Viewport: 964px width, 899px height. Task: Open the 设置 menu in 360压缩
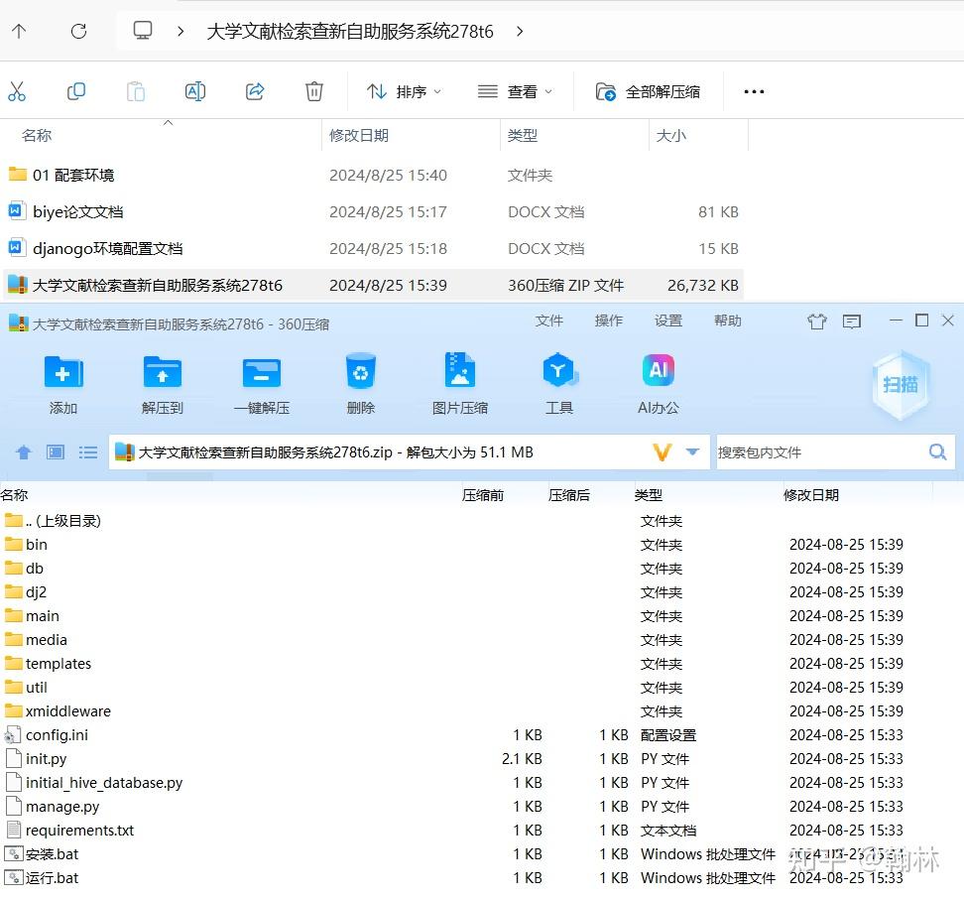(668, 321)
